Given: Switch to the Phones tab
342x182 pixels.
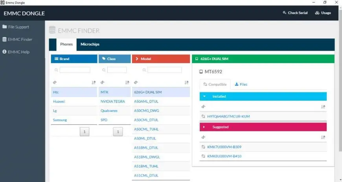Looking at the screenshot, I should tap(66, 44).
